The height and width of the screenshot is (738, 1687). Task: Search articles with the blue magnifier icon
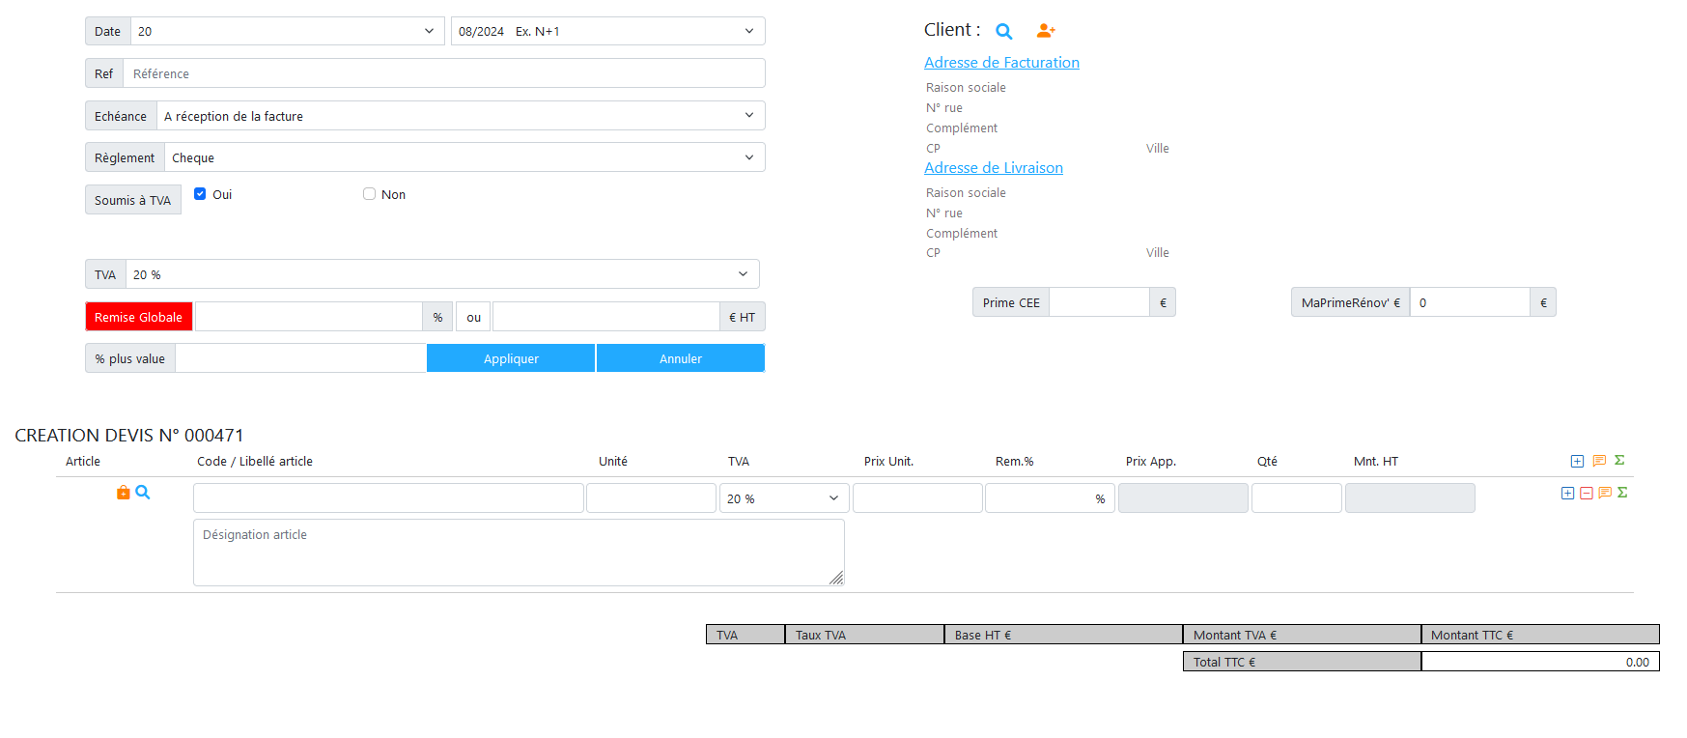click(x=143, y=493)
